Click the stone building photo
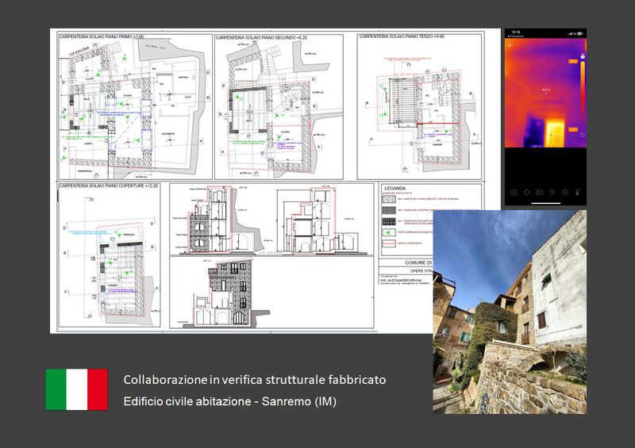 [509, 311]
